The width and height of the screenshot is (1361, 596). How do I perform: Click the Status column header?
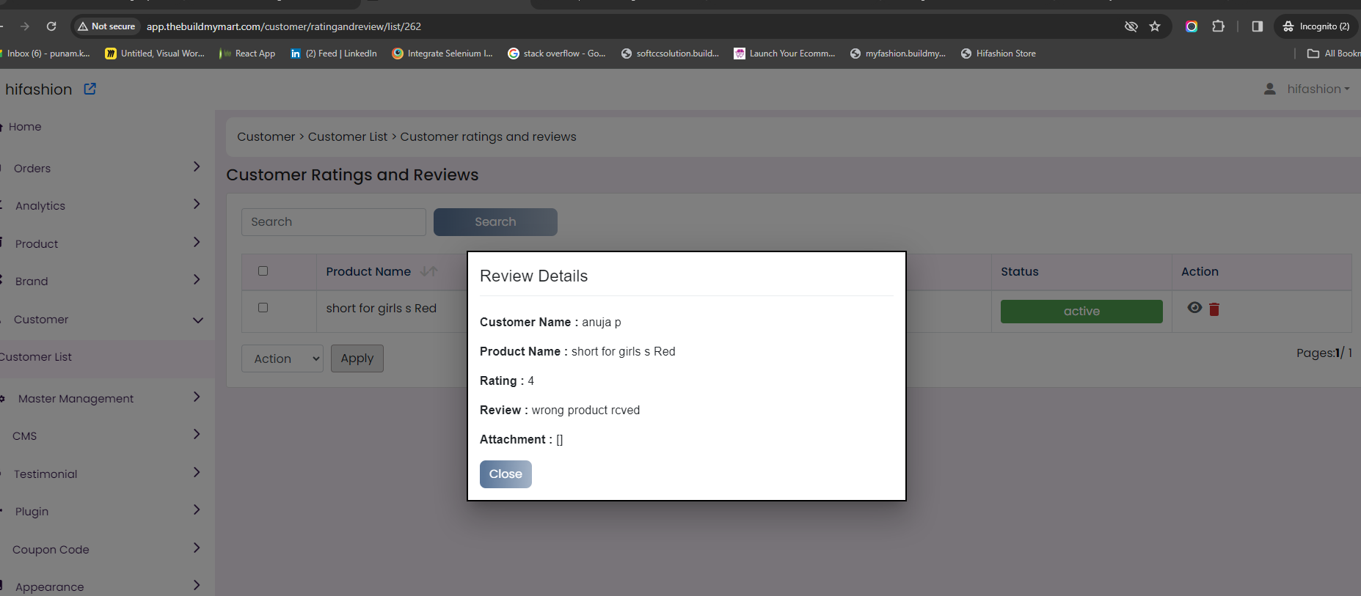coord(1020,271)
